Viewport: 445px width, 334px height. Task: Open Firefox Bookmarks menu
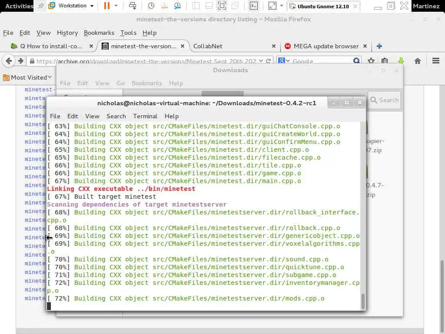pyautogui.click(x=99, y=33)
